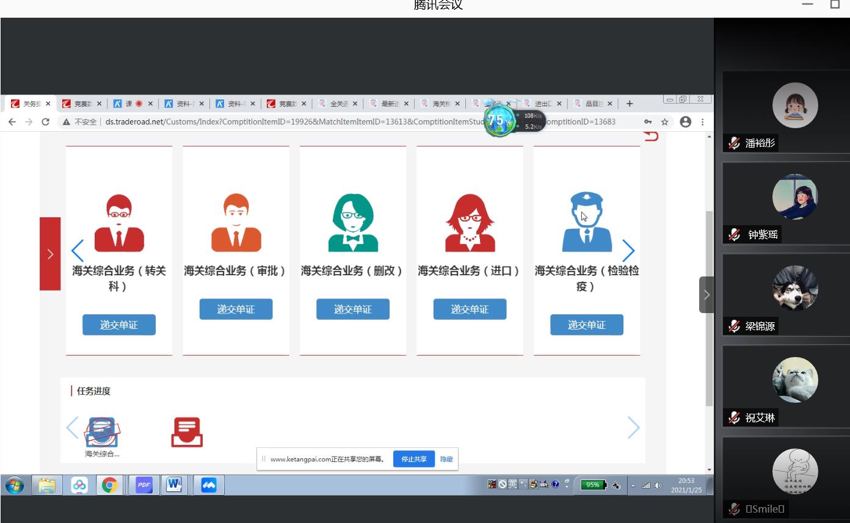Open a new browser tab
Screen dimensions: 850x523
[x=630, y=104]
